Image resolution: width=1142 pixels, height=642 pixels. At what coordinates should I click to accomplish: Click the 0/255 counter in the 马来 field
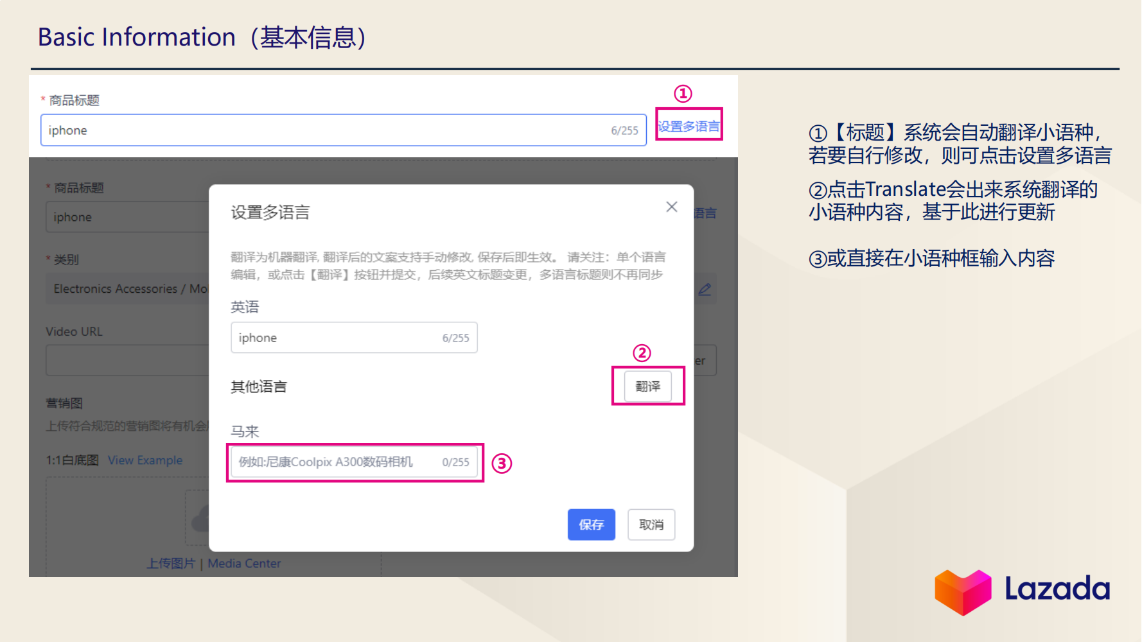(455, 462)
